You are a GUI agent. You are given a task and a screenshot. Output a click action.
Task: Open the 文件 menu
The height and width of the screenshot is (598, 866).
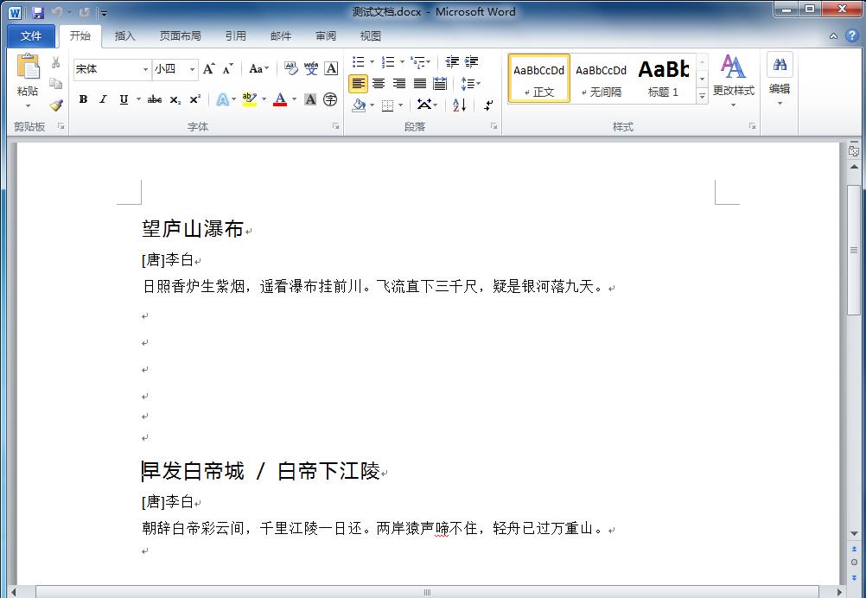31,35
